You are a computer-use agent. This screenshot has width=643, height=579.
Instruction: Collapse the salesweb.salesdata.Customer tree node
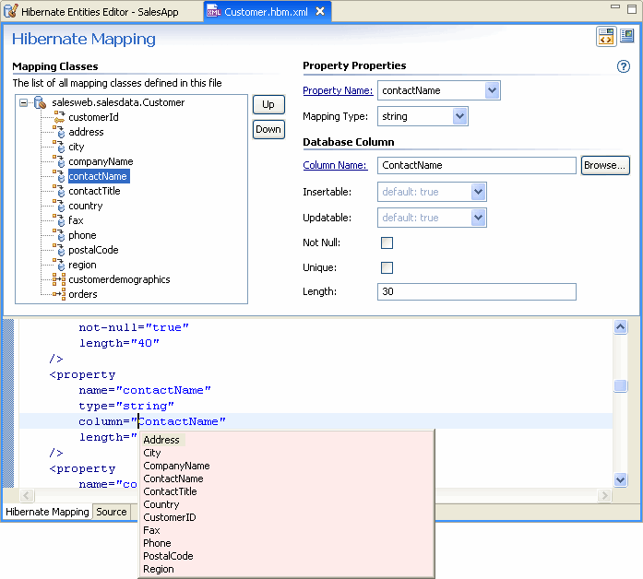(24, 102)
